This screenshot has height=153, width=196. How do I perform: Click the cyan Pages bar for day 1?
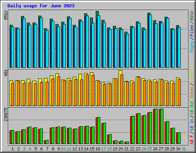(13, 47)
